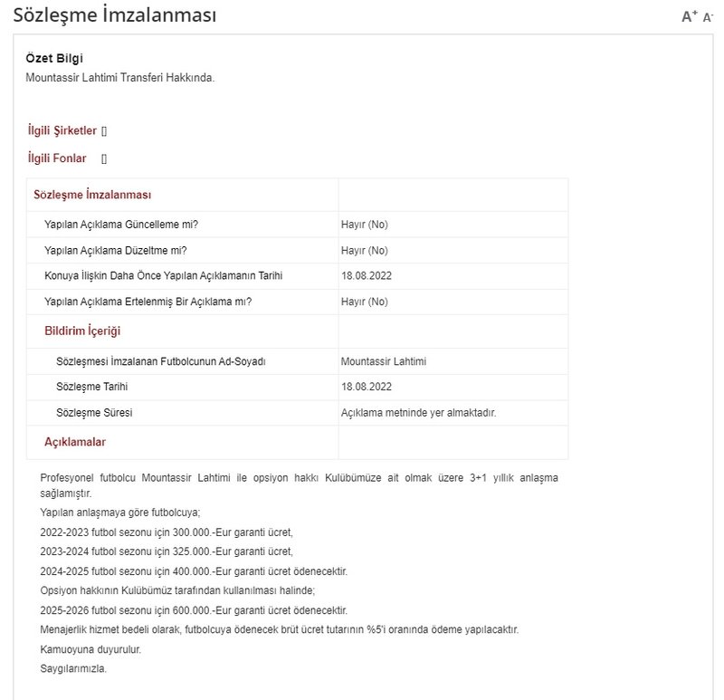Select the Sözleşme İmzalanması table header

(91, 195)
